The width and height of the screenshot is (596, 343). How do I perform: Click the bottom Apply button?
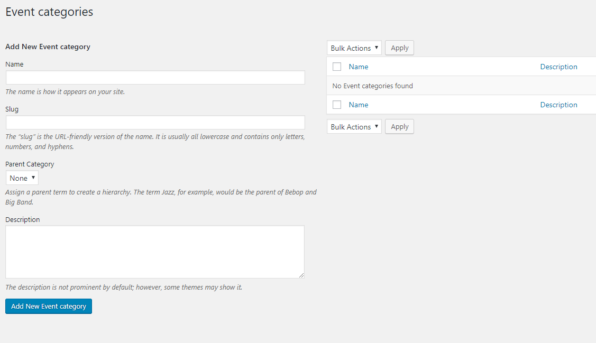coord(399,127)
